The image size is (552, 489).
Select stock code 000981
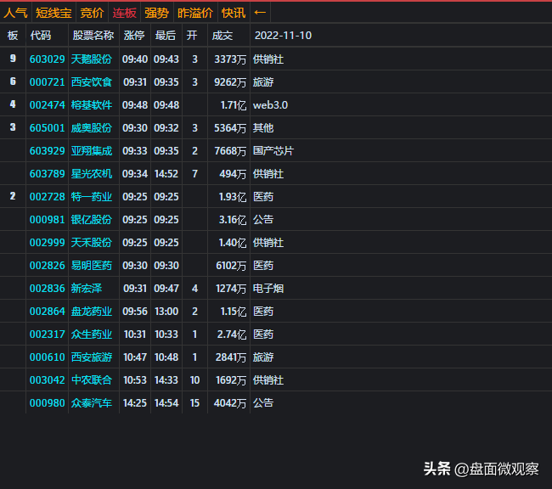point(48,220)
